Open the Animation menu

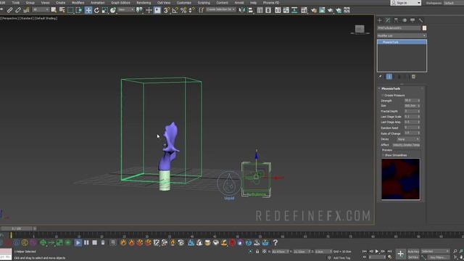[97, 3]
